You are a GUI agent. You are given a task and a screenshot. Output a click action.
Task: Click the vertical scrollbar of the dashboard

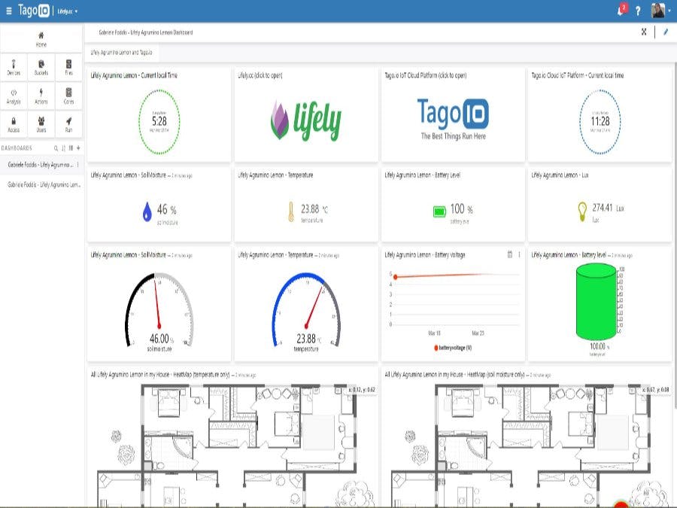point(675,236)
